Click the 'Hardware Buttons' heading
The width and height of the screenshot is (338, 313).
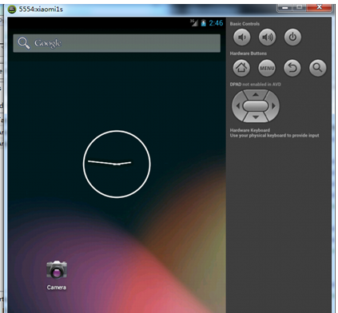(249, 53)
